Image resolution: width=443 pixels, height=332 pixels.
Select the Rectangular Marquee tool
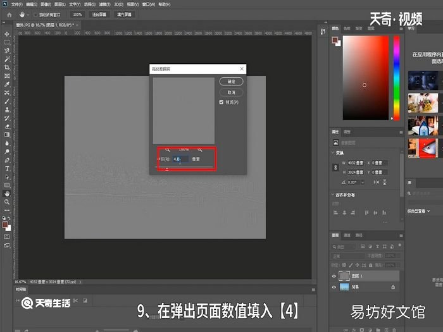point(7,42)
